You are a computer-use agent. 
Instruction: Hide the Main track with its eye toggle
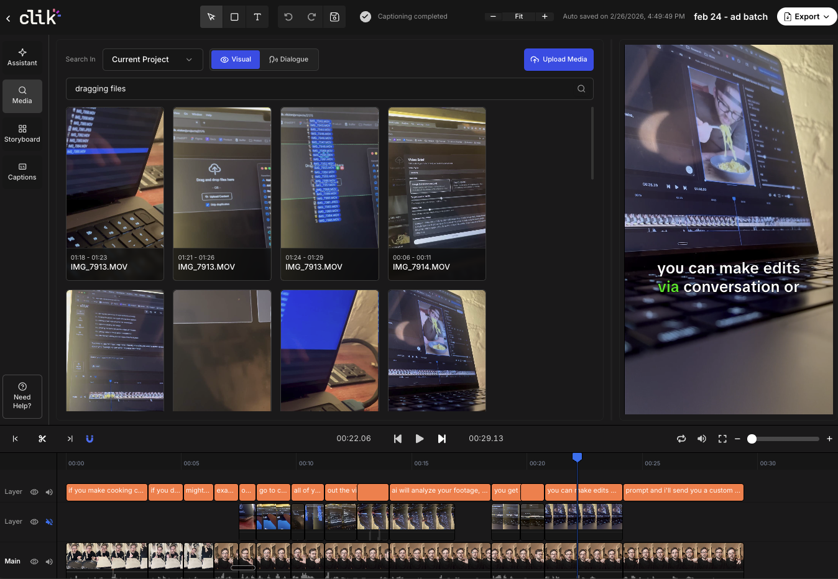34,561
